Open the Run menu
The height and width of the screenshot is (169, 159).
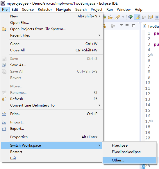pos(110,10)
